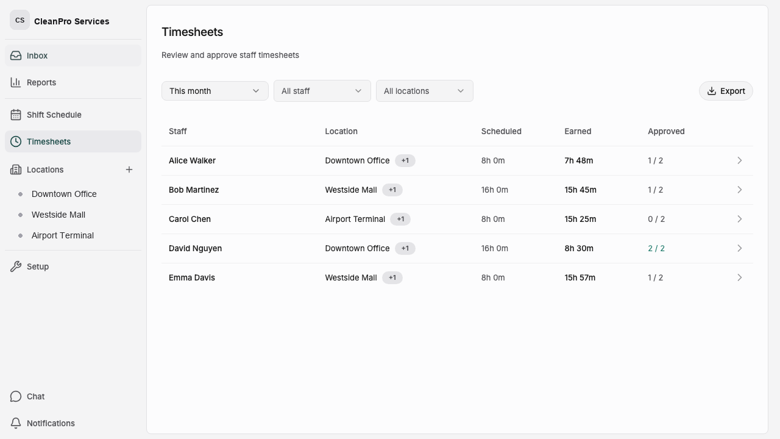The width and height of the screenshot is (780, 439).
Task: Click the Scheduled column header
Action: tap(502, 131)
